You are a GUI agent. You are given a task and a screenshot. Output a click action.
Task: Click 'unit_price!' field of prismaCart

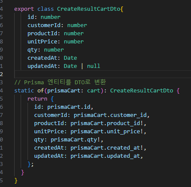tap(125, 132)
